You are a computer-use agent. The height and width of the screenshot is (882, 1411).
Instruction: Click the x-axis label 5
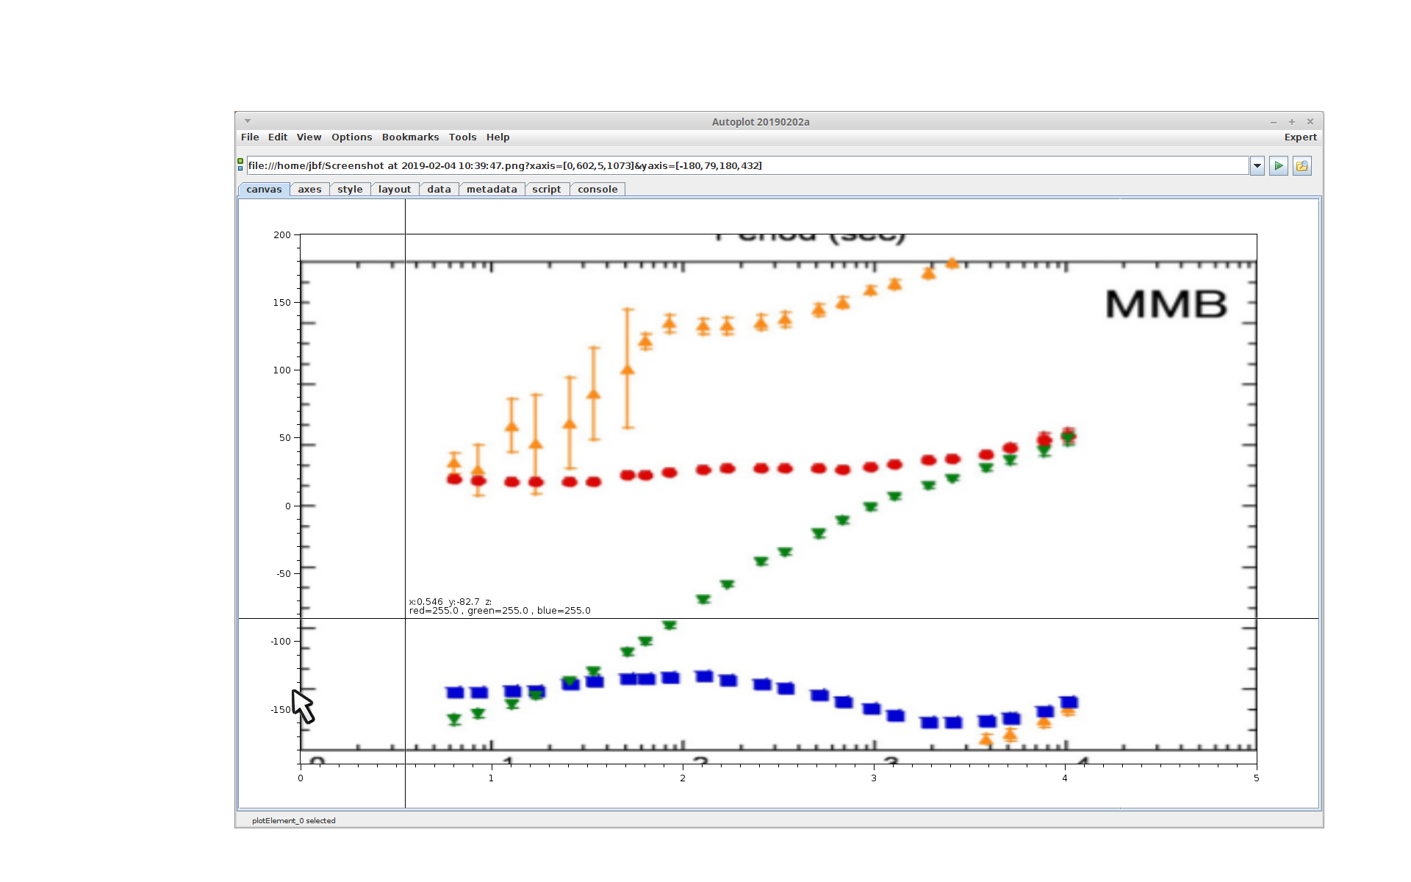click(1256, 778)
